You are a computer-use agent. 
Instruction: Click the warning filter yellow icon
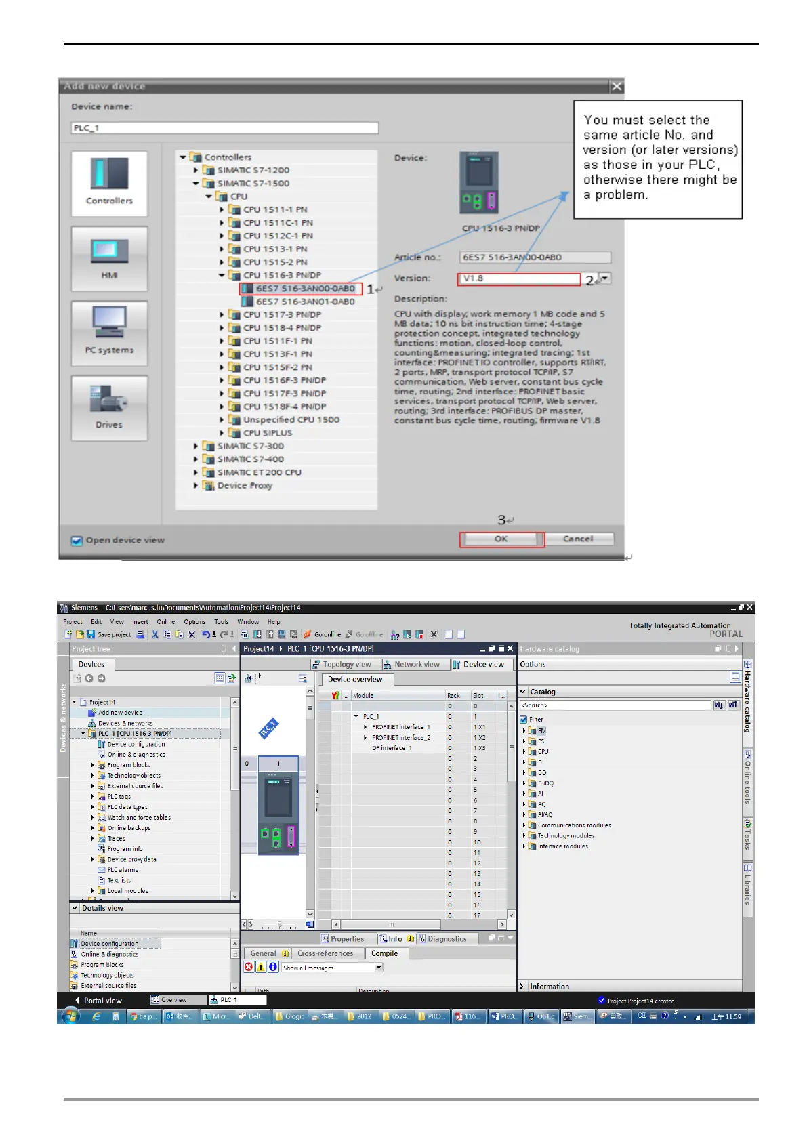[x=261, y=968]
